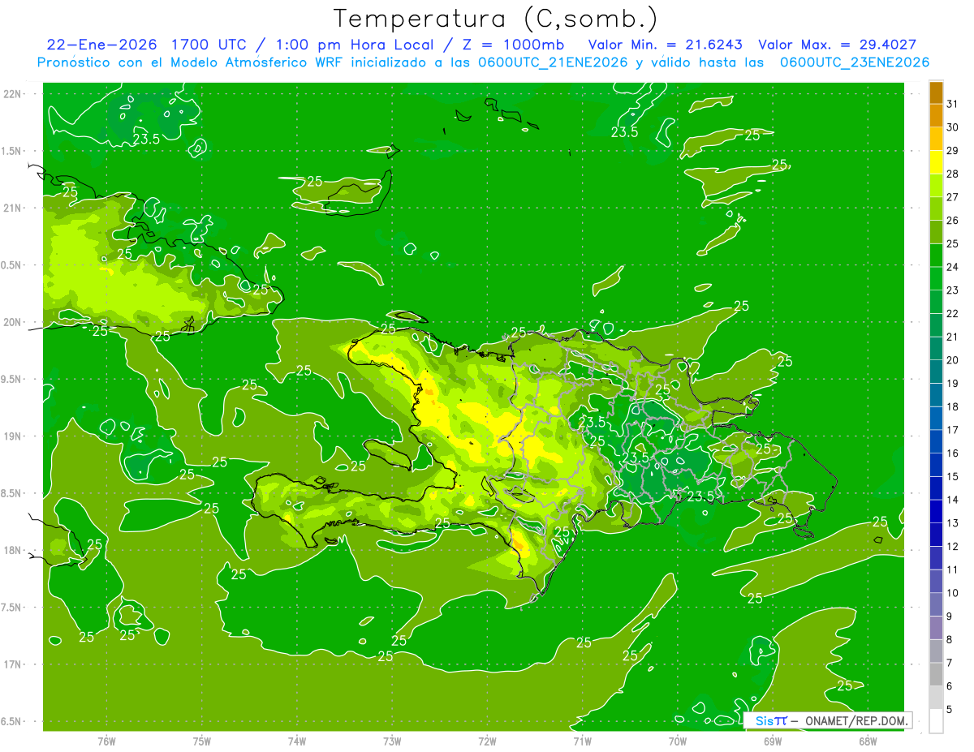Click the '72W' longitude axis label
This screenshot has height=752, width=974.
click(x=487, y=741)
